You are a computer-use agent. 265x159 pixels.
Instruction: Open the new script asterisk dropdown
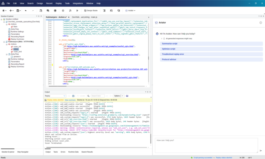click(x=4, y=10)
